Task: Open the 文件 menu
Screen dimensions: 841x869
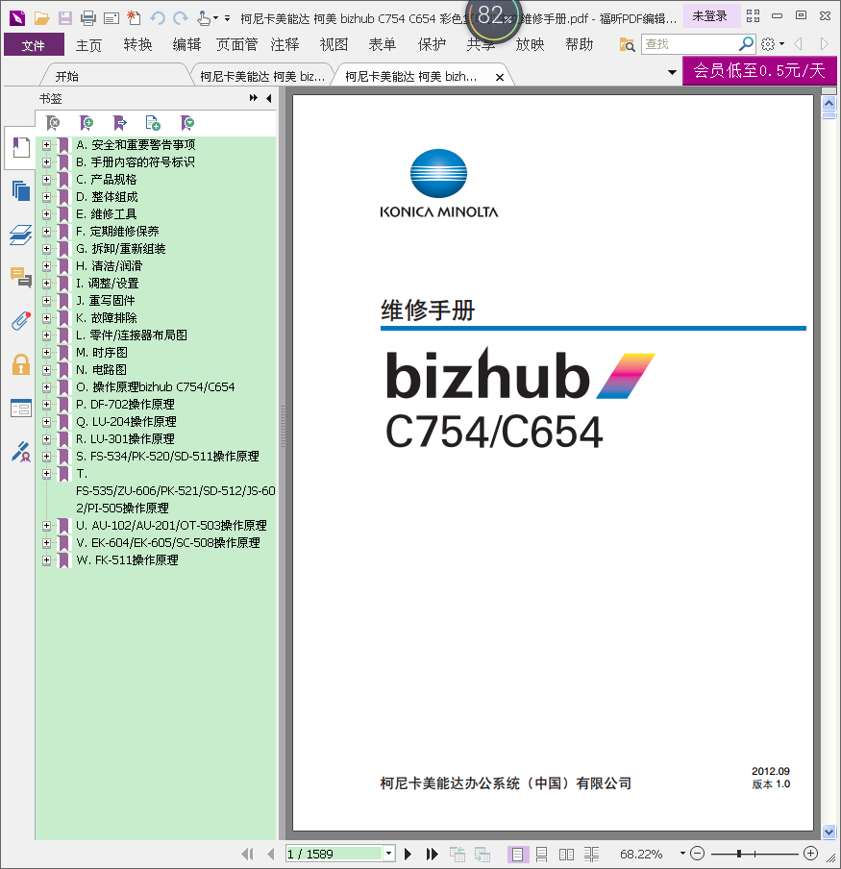Action: pyautogui.click(x=34, y=44)
